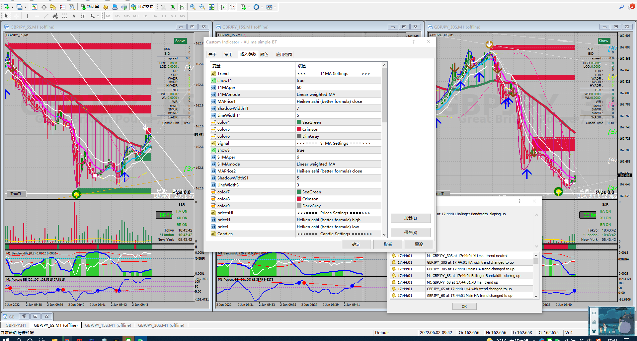Select the horizontal line drawing tool
Image resolution: width=637 pixels, height=341 pixels.
coord(37,16)
